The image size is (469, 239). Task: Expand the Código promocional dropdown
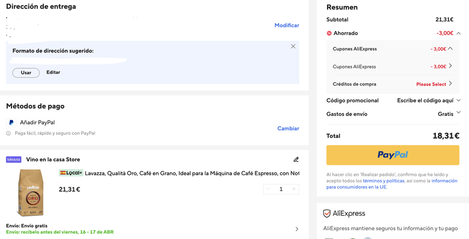point(459,100)
